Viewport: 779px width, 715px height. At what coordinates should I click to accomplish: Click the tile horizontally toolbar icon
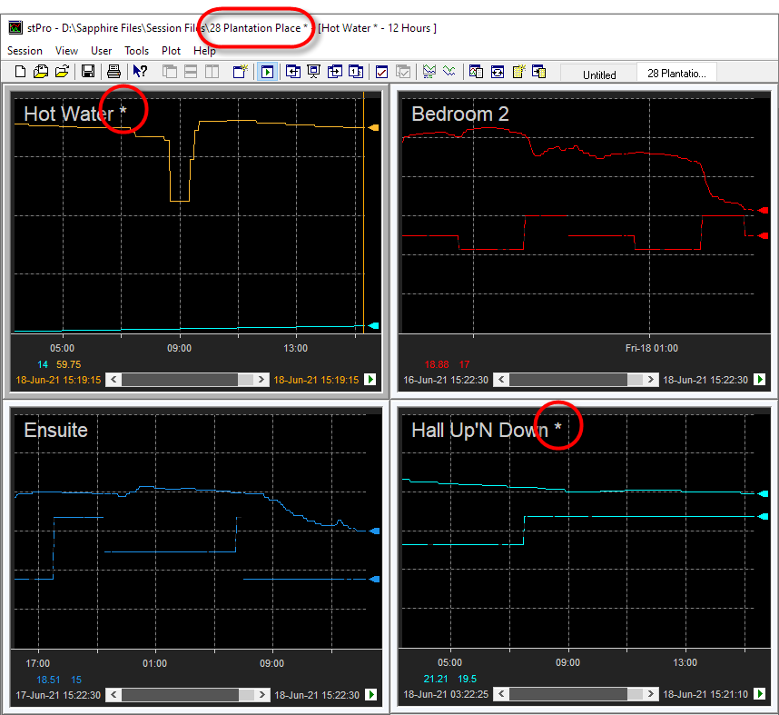(x=191, y=72)
